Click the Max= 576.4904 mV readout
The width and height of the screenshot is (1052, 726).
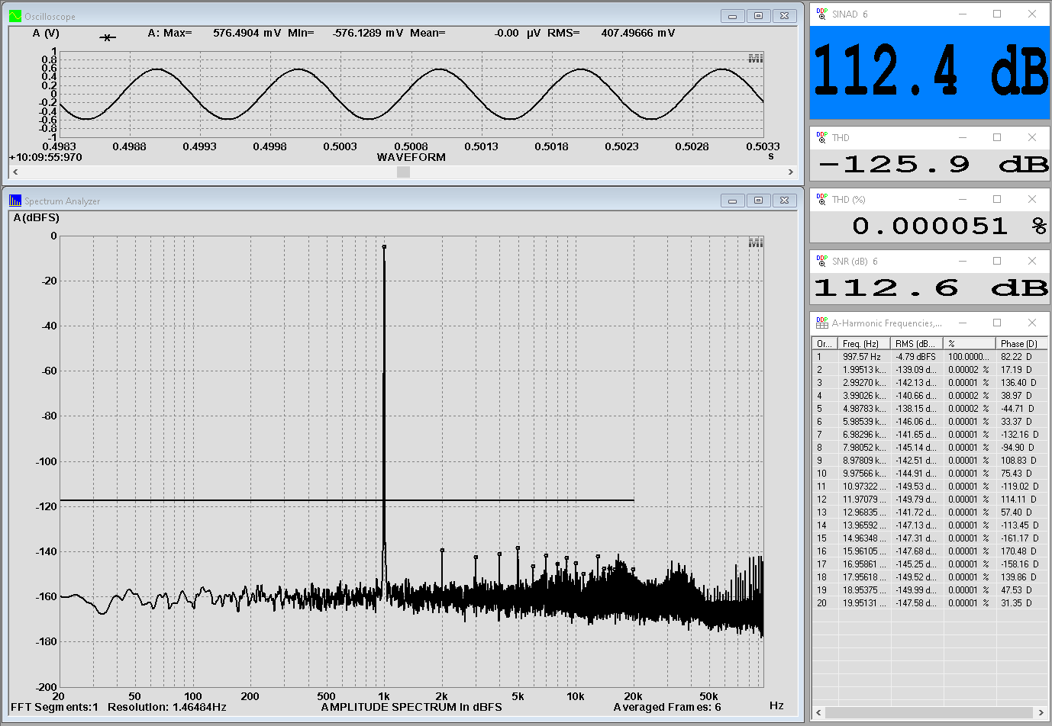click(x=222, y=33)
